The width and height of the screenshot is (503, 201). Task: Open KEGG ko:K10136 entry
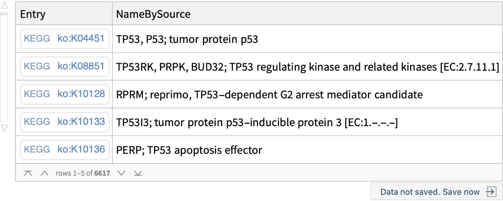(65, 150)
